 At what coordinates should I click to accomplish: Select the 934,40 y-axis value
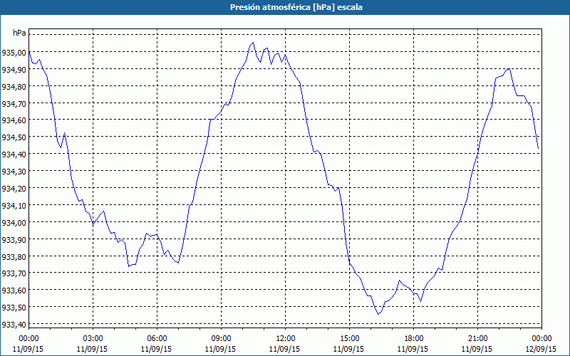coord(14,155)
